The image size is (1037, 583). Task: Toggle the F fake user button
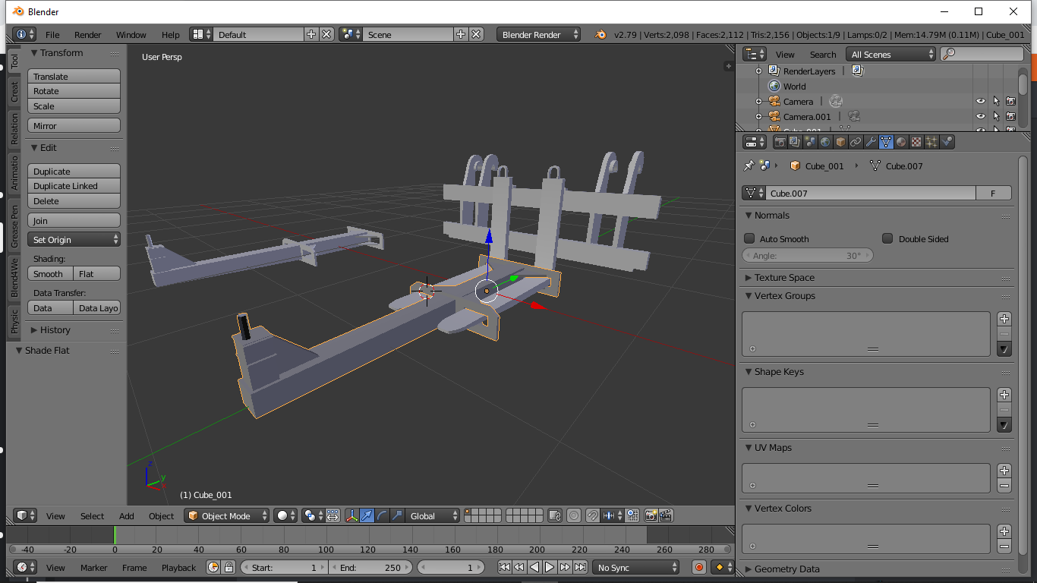(x=993, y=193)
